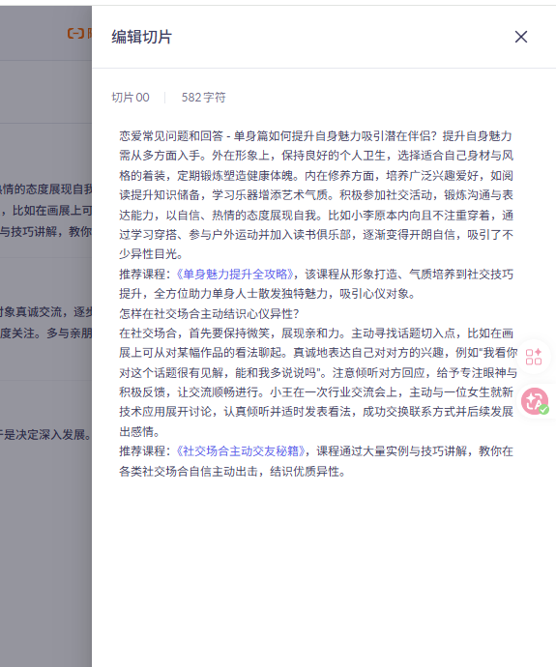The height and width of the screenshot is (667, 556).
Task: Click dimmed background text 与技巧讲解，教你
Action: coord(46,232)
